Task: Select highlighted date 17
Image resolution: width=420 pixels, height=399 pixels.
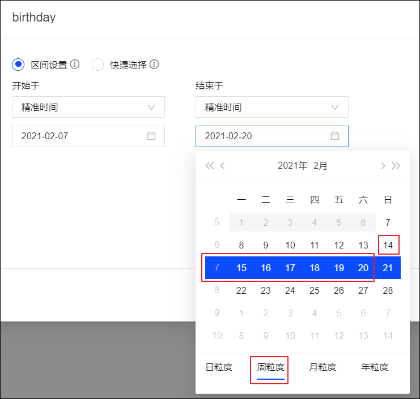Action: click(x=290, y=268)
